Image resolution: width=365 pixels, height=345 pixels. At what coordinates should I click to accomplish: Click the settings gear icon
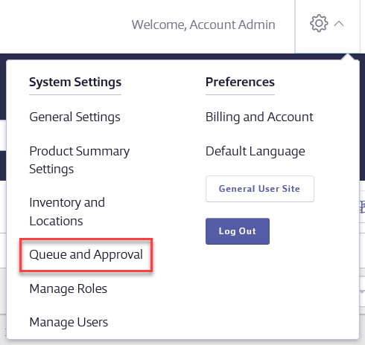tap(319, 24)
